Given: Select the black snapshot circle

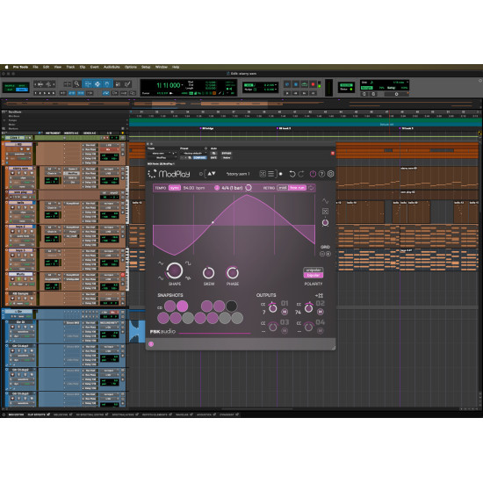Looking at the screenshot, I should click(231, 306).
